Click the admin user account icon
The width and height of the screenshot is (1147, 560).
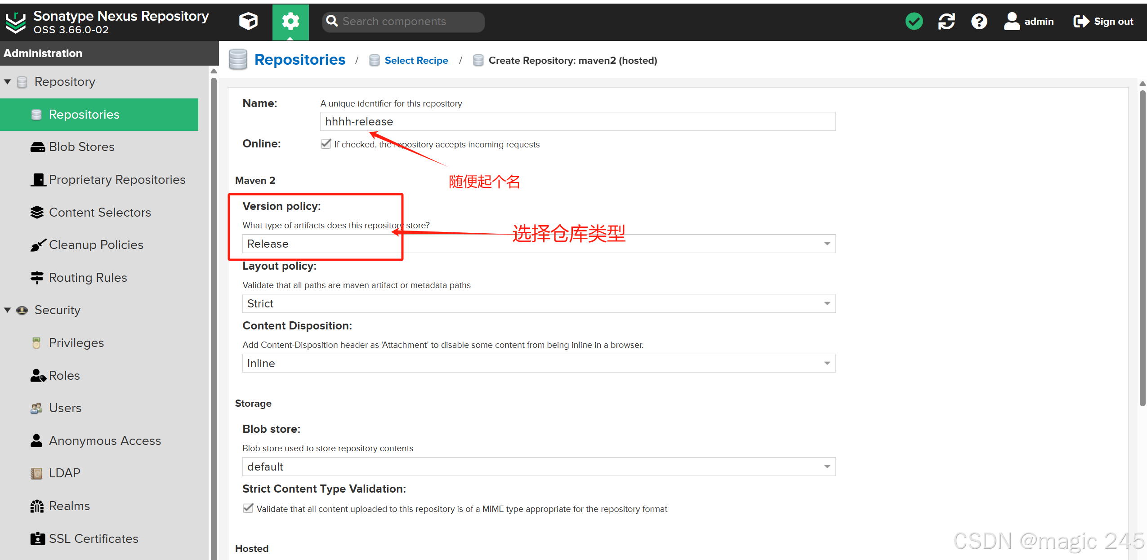coord(1012,21)
